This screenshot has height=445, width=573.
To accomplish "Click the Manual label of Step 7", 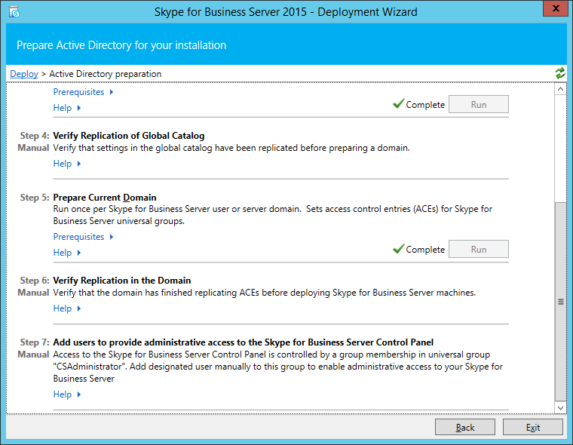I will pos(33,354).
